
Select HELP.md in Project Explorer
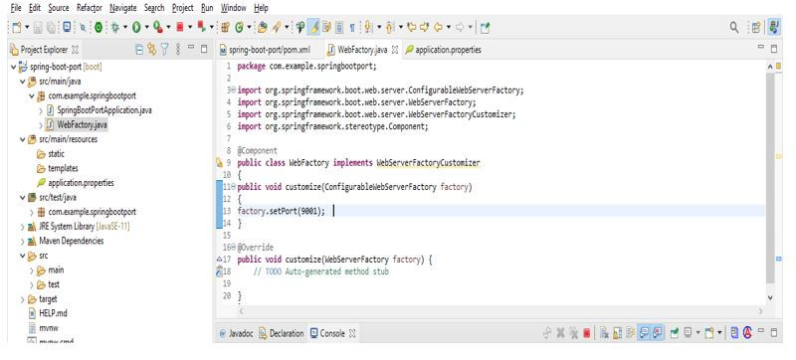53,313
